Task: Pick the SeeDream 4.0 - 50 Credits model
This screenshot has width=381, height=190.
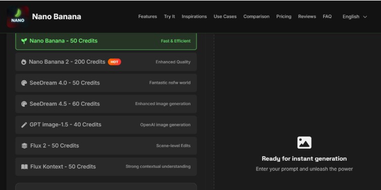Action: 106,83
